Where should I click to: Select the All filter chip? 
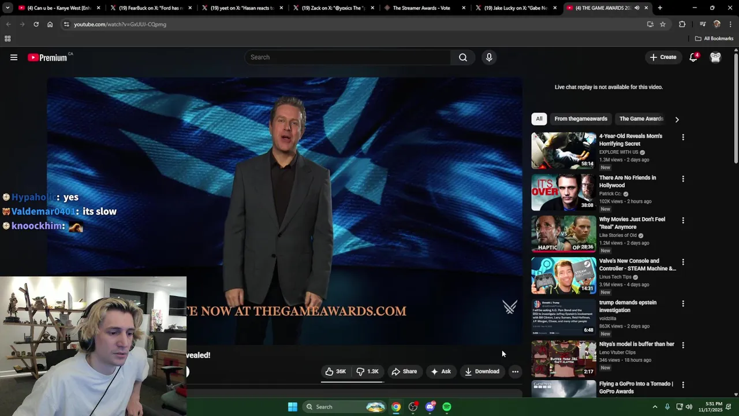pos(539,118)
